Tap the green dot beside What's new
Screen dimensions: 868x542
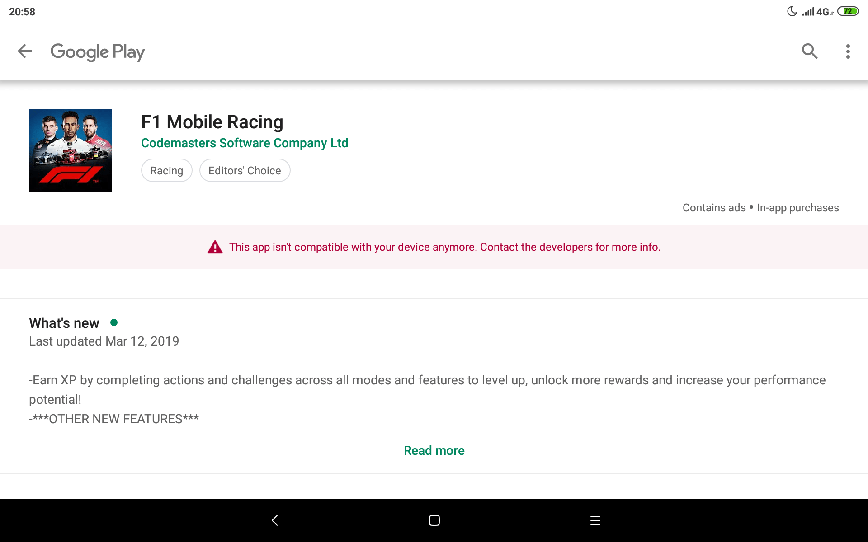[114, 322]
